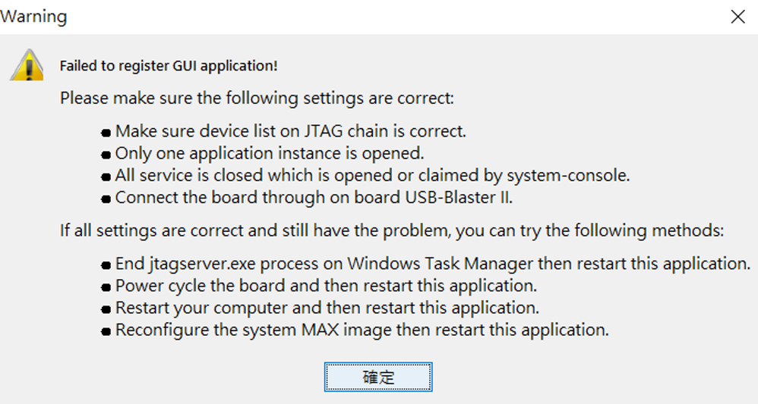Viewport: 758px width, 404px height.
Task: Click the 'Please make sure the following settings' line
Action: click(257, 99)
